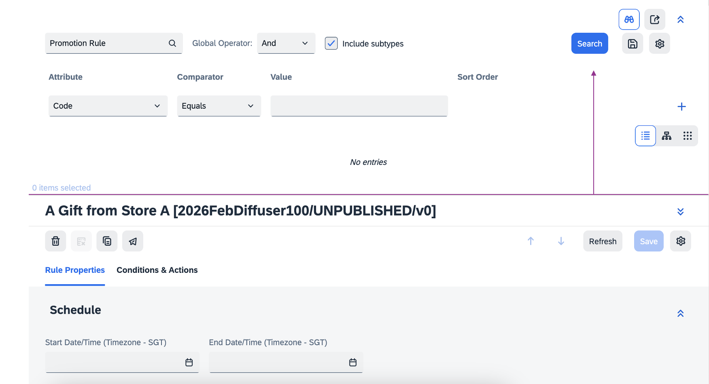Switch to Conditions & Actions tab

[157, 270]
